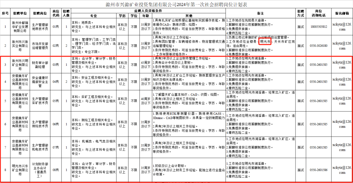Select the phone number '0550-2601586'
Image resolution: width=353 pixels, height=183 pixels.
pos(319,170)
